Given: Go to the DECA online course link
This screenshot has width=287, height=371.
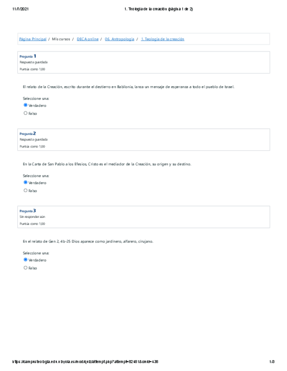Looking at the screenshot, I should tap(88, 39).
